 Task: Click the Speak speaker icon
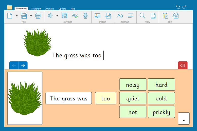point(50,16)
